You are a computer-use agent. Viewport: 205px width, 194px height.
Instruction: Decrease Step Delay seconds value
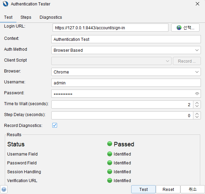click(197, 117)
